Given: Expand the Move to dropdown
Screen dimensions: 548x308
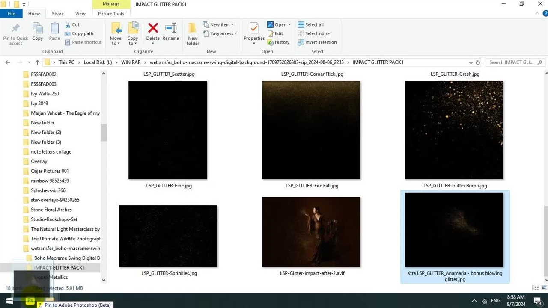Looking at the screenshot, I should point(116,41).
